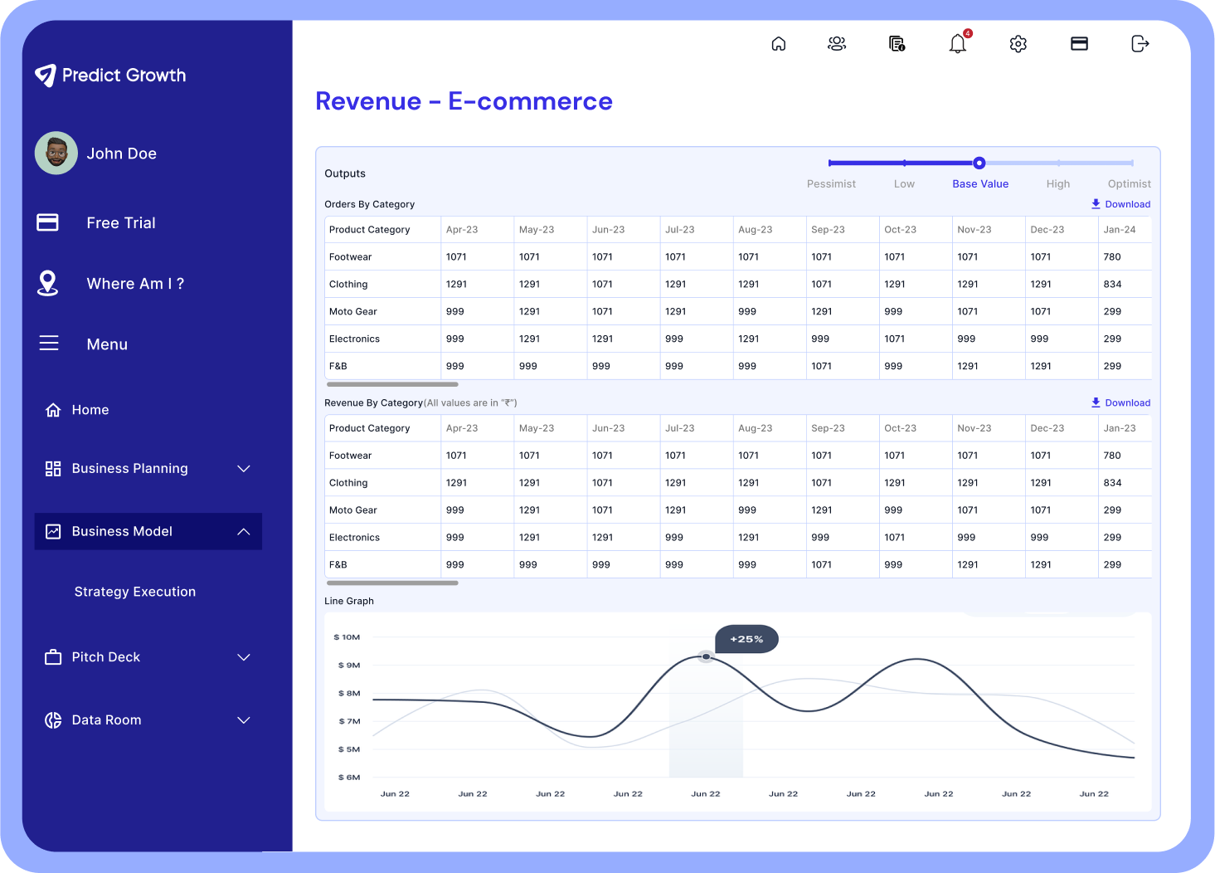Select the Optimist scenario option
Viewport: 1215px width, 873px height.
(x=1129, y=183)
